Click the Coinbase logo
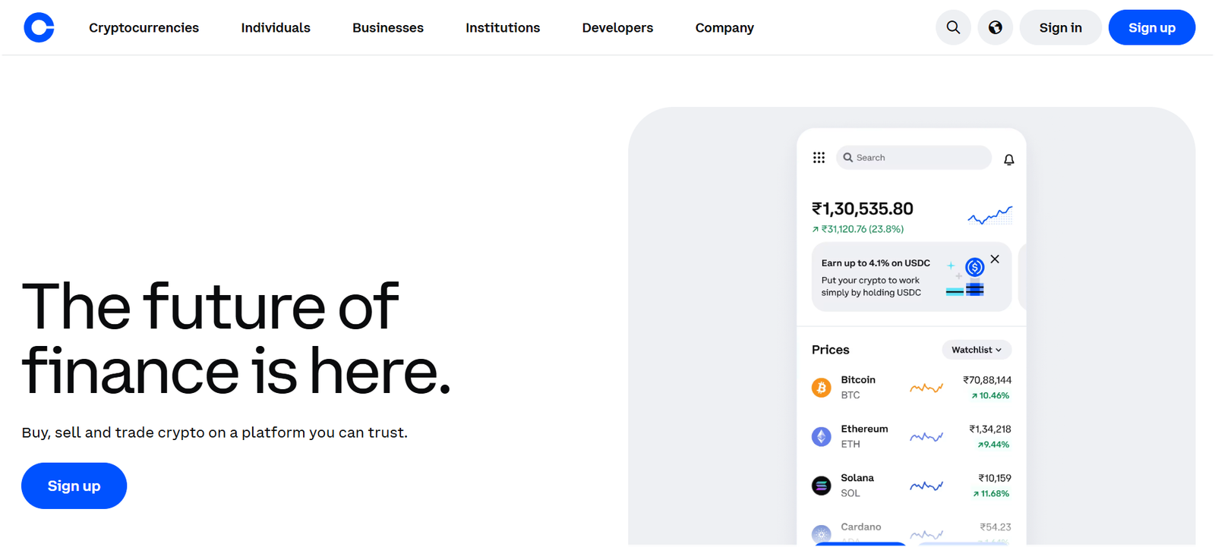This screenshot has width=1215, height=547. click(x=39, y=27)
